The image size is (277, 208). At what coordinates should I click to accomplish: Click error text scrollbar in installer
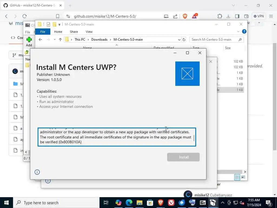(x=194, y=138)
